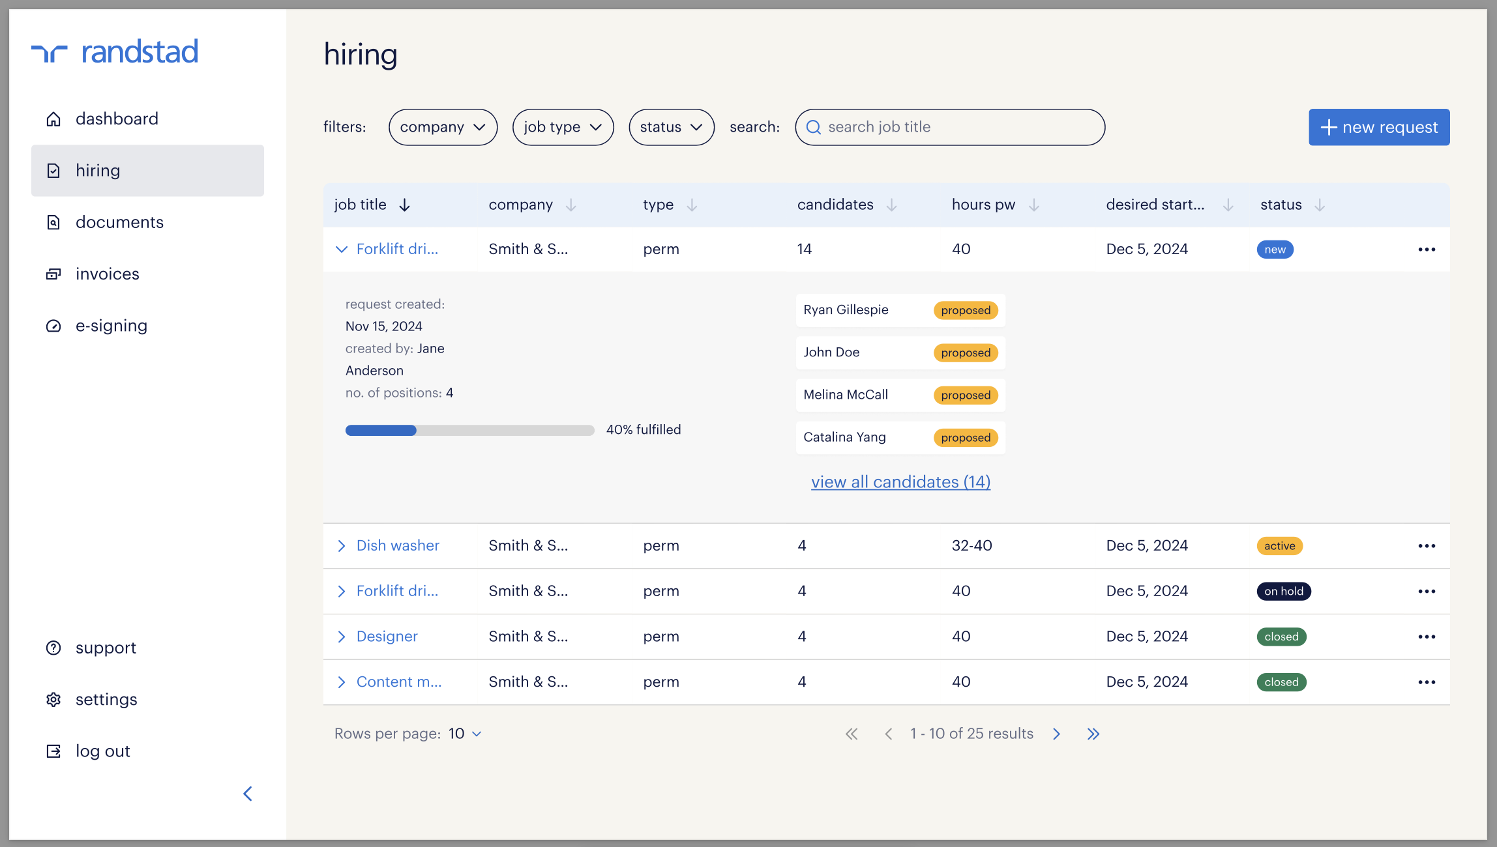1497x847 pixels.
Task: Open the dashboard home icon
Action: (53, 119)
